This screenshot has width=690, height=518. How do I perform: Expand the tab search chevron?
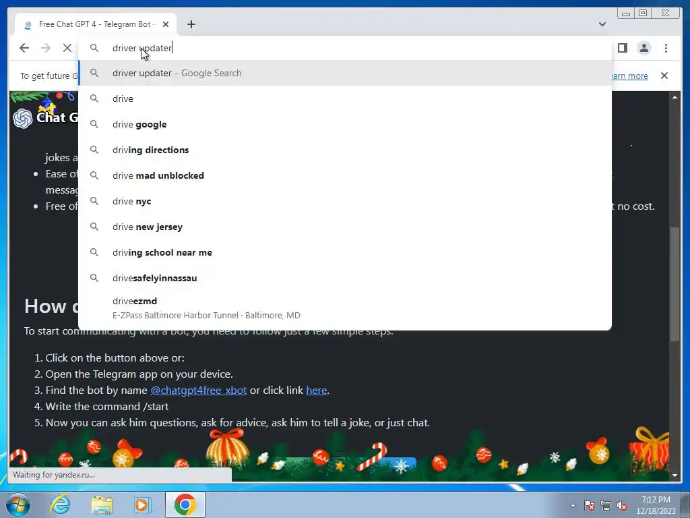602,24
